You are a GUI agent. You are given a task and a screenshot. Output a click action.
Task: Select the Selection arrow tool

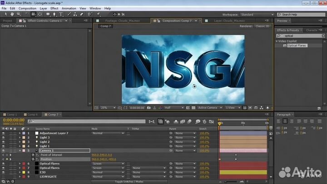pos(5,14)
